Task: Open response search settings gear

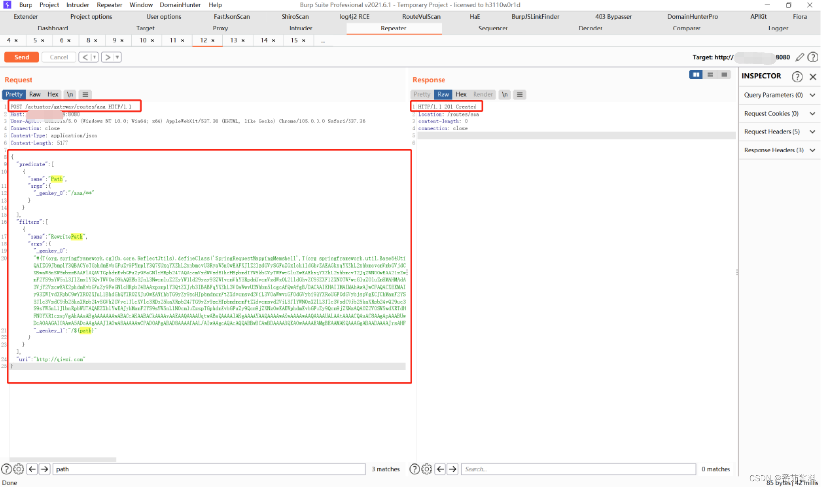Action: pos(426,469)
